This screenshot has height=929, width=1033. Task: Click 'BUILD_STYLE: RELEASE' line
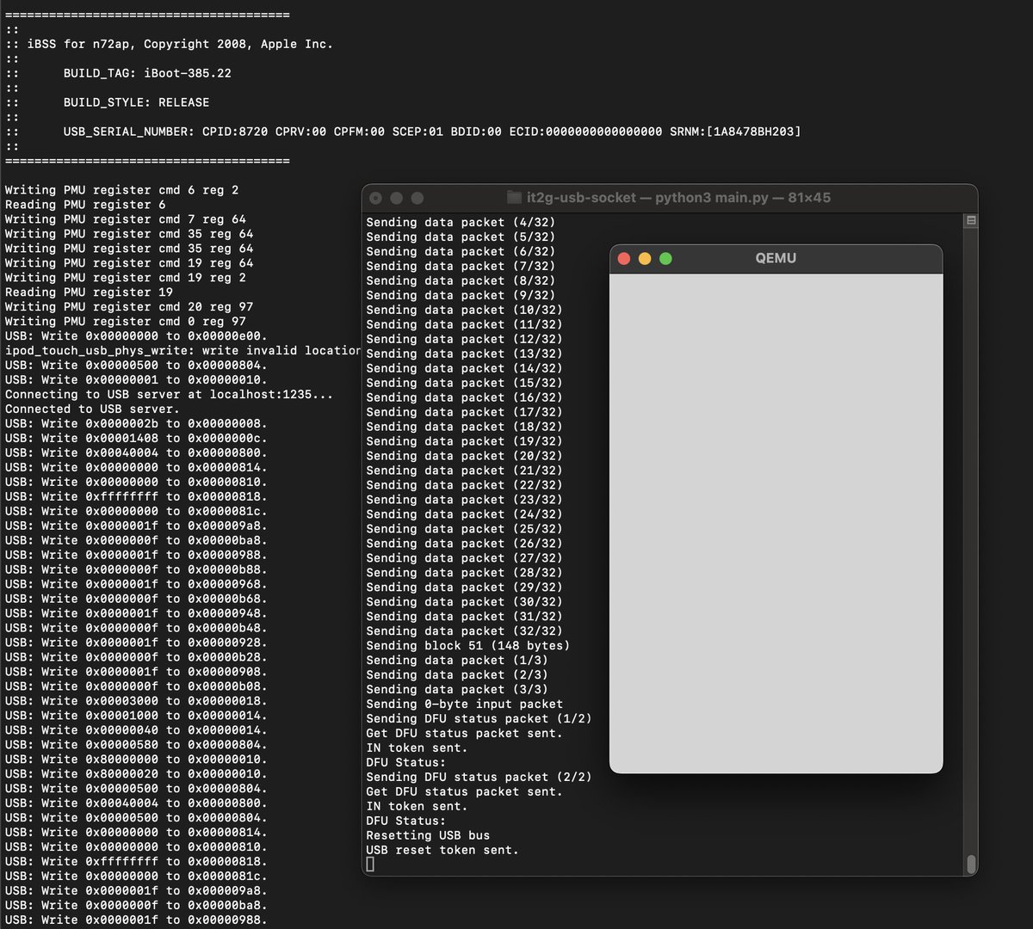click(x=136, y=102)
